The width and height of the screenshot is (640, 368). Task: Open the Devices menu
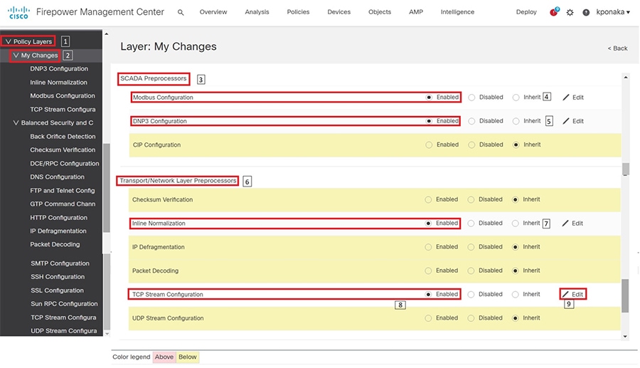pos(338,12)
